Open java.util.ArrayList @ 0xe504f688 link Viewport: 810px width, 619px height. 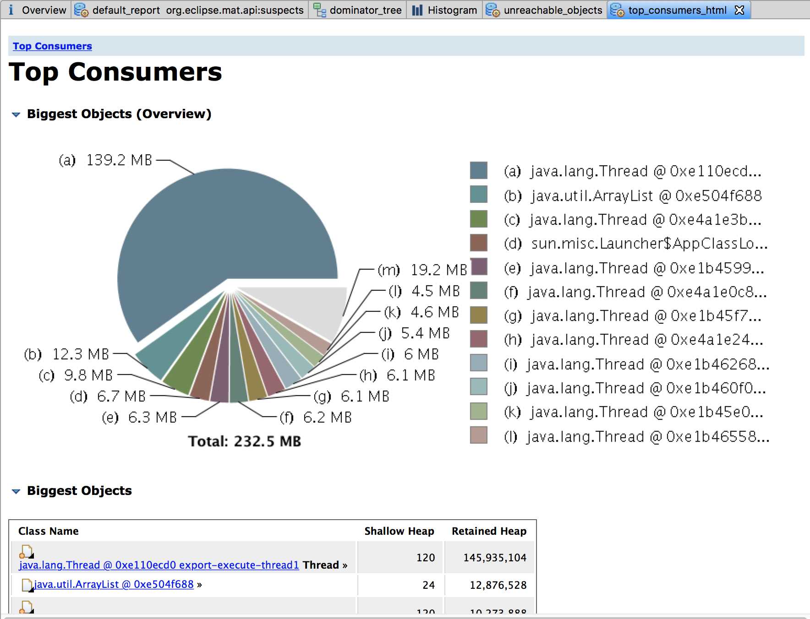tap(114, 585)
